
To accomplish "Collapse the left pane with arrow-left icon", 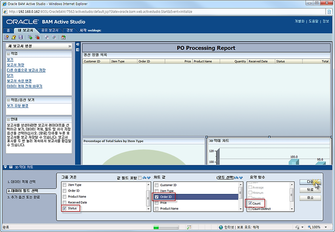I will [78, 45].
